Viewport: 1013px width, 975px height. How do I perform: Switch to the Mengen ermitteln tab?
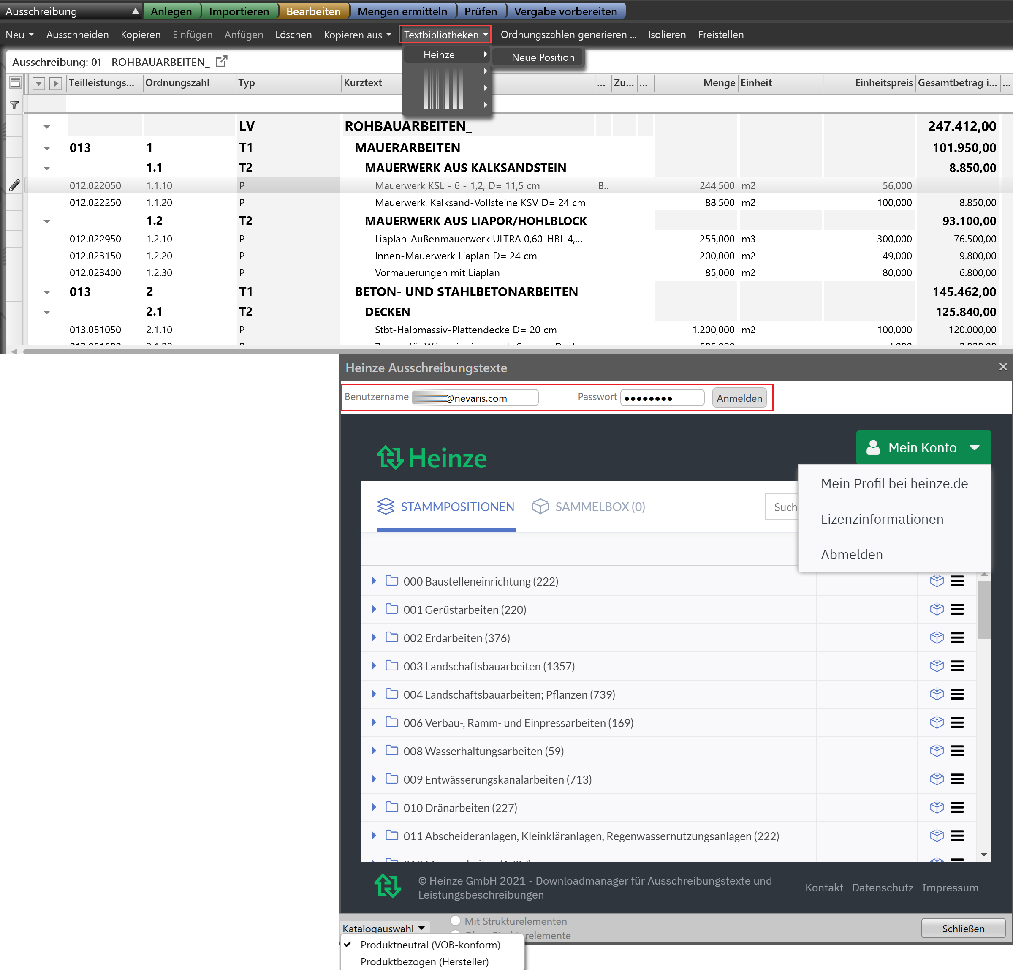tap(402, 11)
